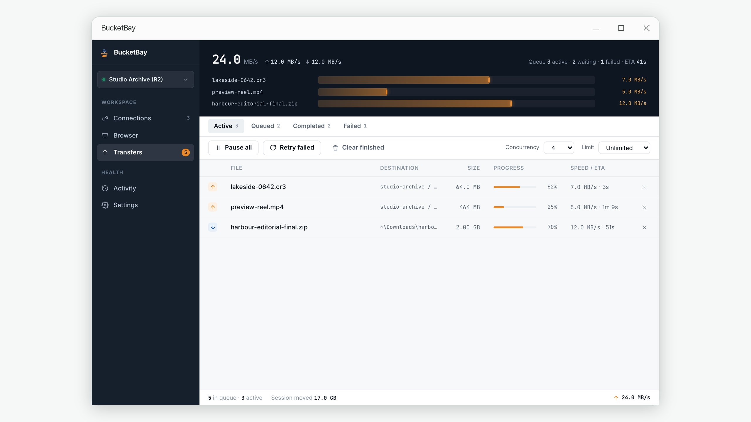Switch to the Active tab
Image resolution: width=751 pixels, height=422 pixels.
tap(226, 126)
